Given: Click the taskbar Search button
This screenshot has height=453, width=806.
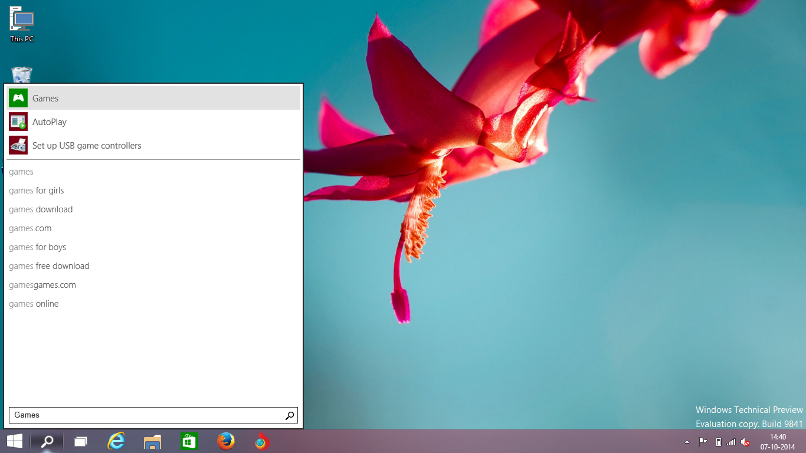Looking at the screenshot, I should pyautogui.click(x=47, y=441).
